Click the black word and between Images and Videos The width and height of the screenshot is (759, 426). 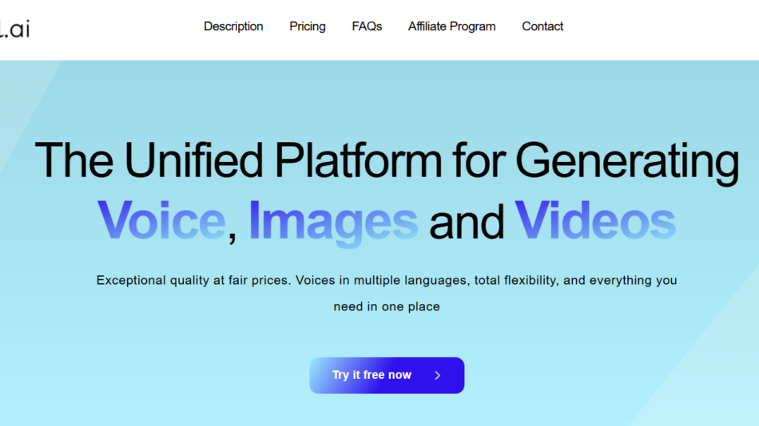pyautogui.click(x=466, y=221)
